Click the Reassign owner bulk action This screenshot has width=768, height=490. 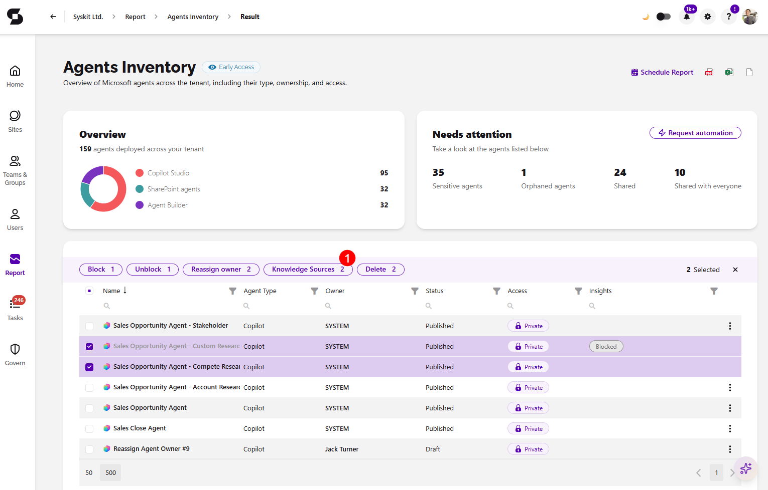point(221,270)
